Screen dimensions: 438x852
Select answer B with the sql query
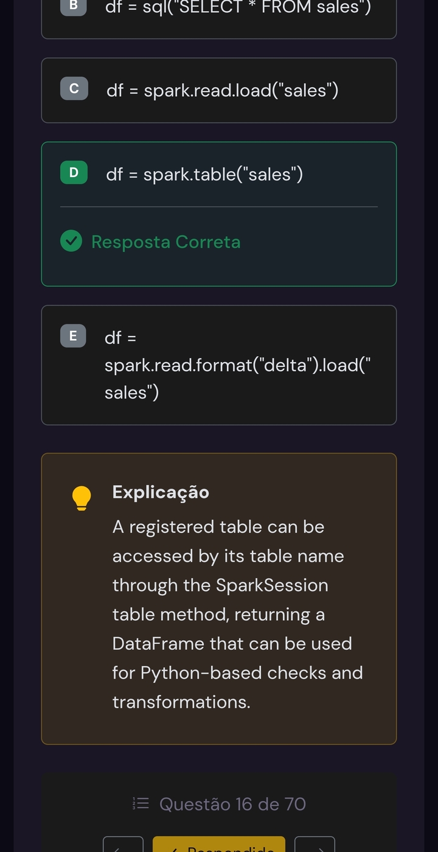click(x=219, y=9)
